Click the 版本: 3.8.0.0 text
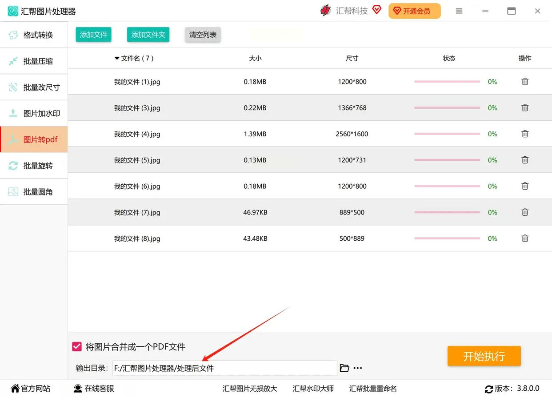 [x=517, y=389]
